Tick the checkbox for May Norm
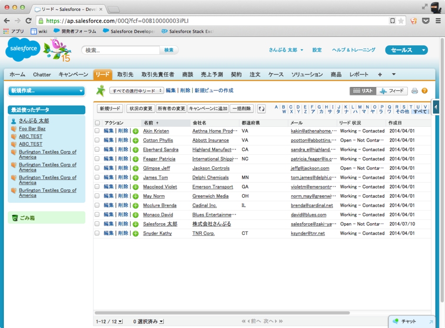Image resolution: width=445 pixels, height=328 pixels. click(97, 196)
